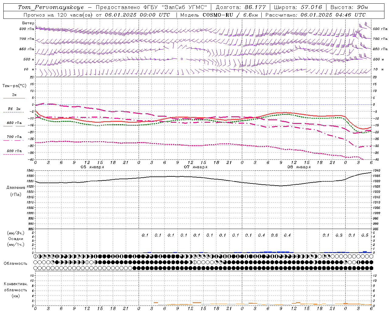Click the 500 гПа temperature legend entry

pos(14,151)
